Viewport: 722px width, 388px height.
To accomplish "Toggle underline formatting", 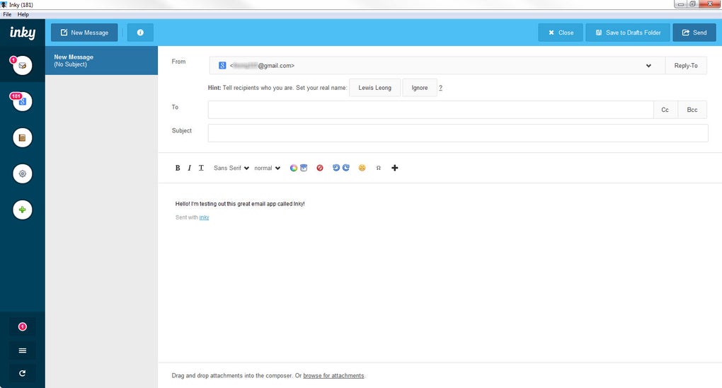I will coord(201,169).
